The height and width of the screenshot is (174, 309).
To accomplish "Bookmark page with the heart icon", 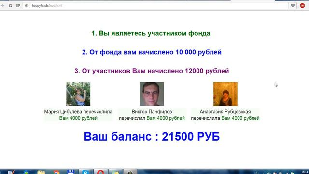I will (x=293, y=6).
